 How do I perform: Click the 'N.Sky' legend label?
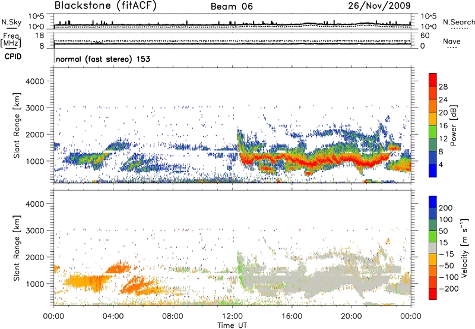click(11, 22)
